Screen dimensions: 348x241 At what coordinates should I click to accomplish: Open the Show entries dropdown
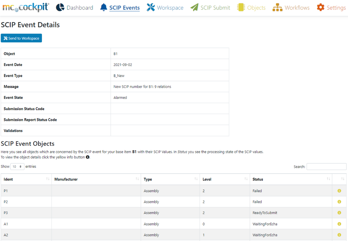[17, 167]
